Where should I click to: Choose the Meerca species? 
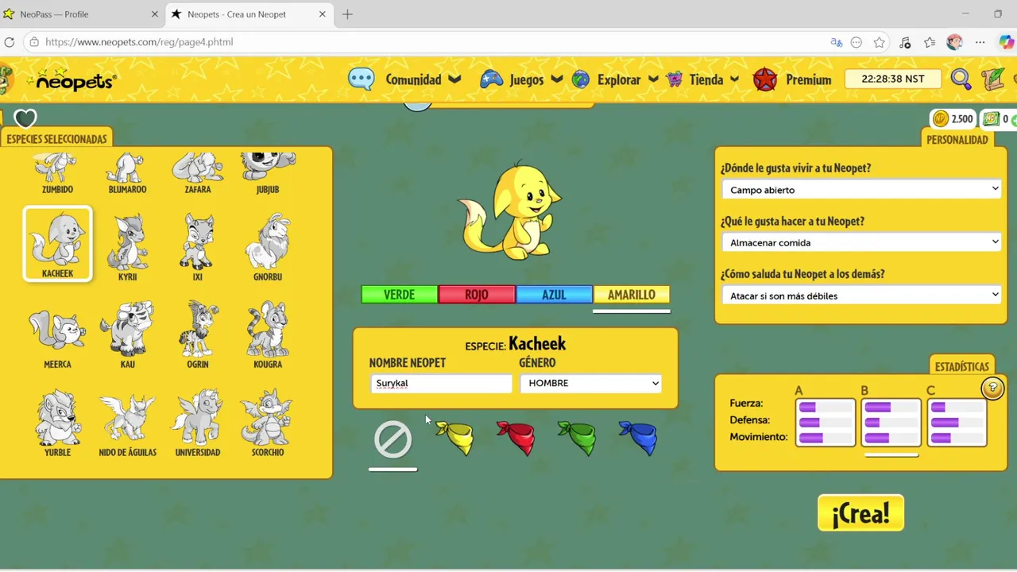(57, 334)
